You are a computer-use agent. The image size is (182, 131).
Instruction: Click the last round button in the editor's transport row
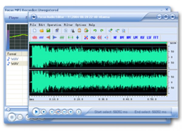pos(79,112)
